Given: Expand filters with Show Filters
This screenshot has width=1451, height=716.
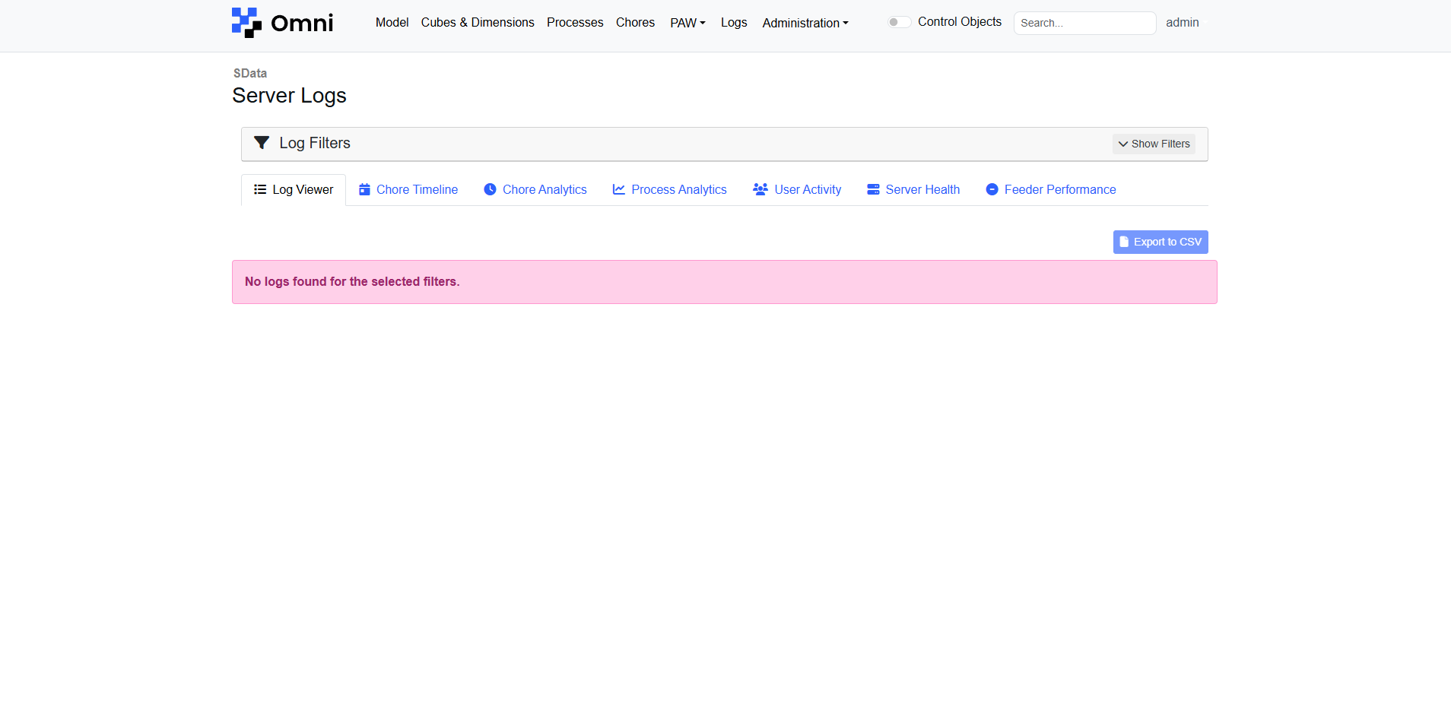Looking at the screenshot, I should click(1154, 144).
